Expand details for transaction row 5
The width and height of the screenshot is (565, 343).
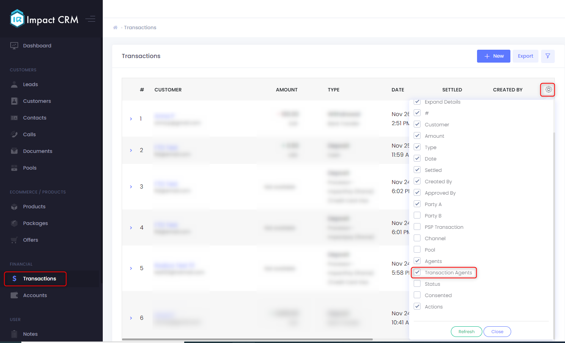click(131, 268)
